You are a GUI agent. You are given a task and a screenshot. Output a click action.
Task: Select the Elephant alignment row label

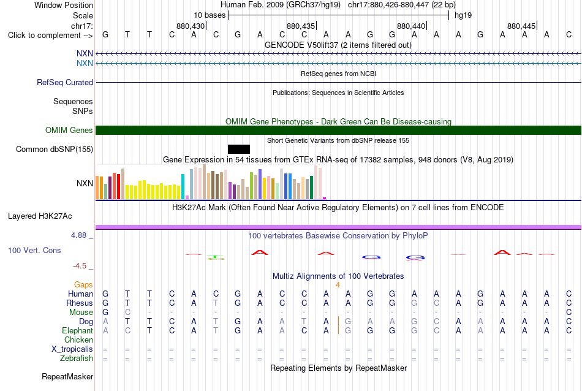tap(78, 330)
